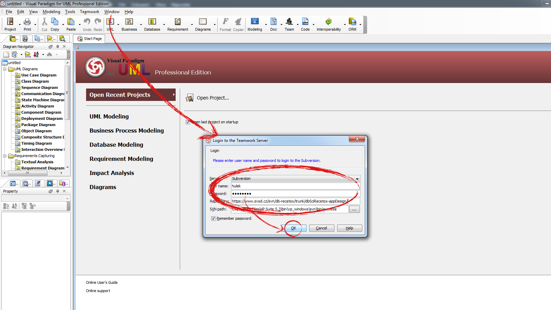The width and height of the screenshot is (551, 310).
Task: Open dropdown arrow next to Paste button
Action: pos(79,24)
